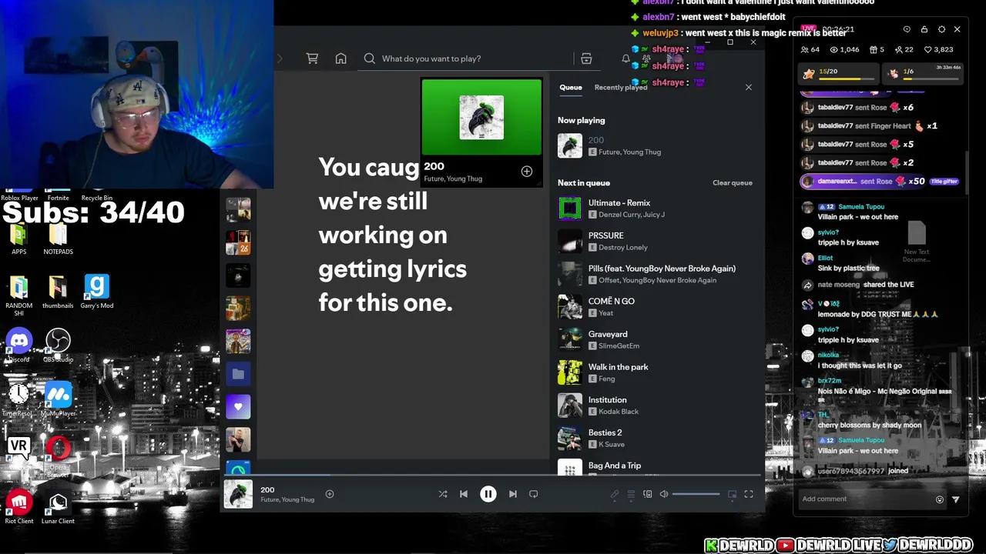Skip to the next track
The height and width of the screenshot is (554, 986).
[x=513, y=494]
